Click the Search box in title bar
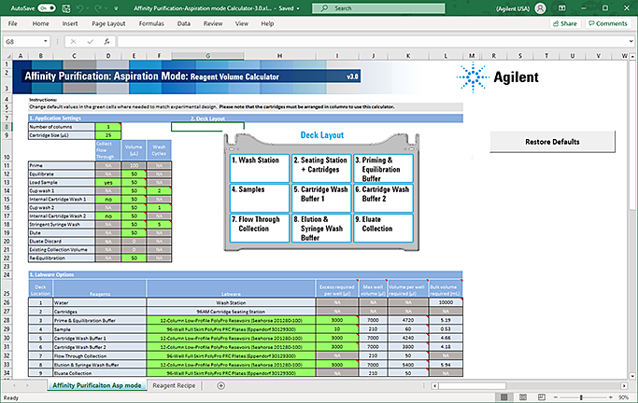The image size is (638, 403). 378,8
